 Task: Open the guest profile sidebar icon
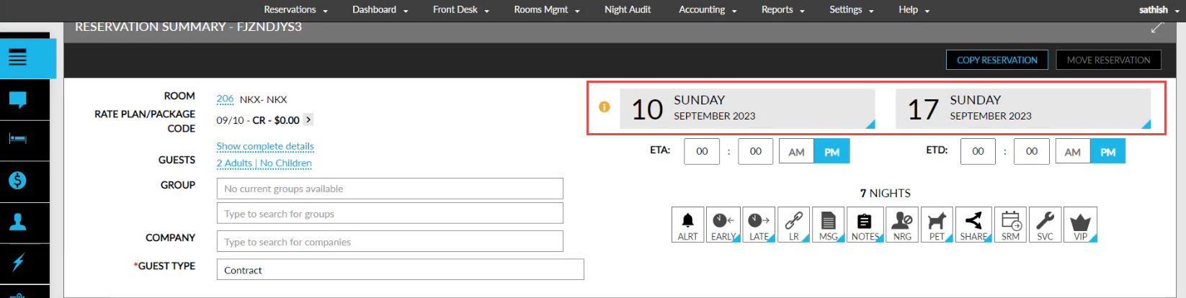tap(18, 222)
